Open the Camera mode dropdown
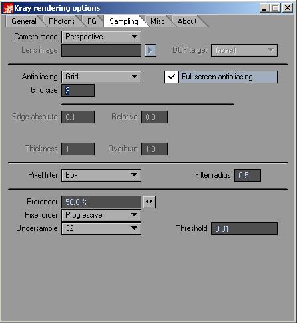This screenshot has height=323, width=297. click(101, 37)
